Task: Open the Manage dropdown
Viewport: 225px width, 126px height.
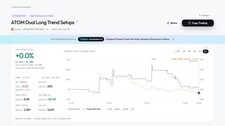Action: [x=205, y=15]
